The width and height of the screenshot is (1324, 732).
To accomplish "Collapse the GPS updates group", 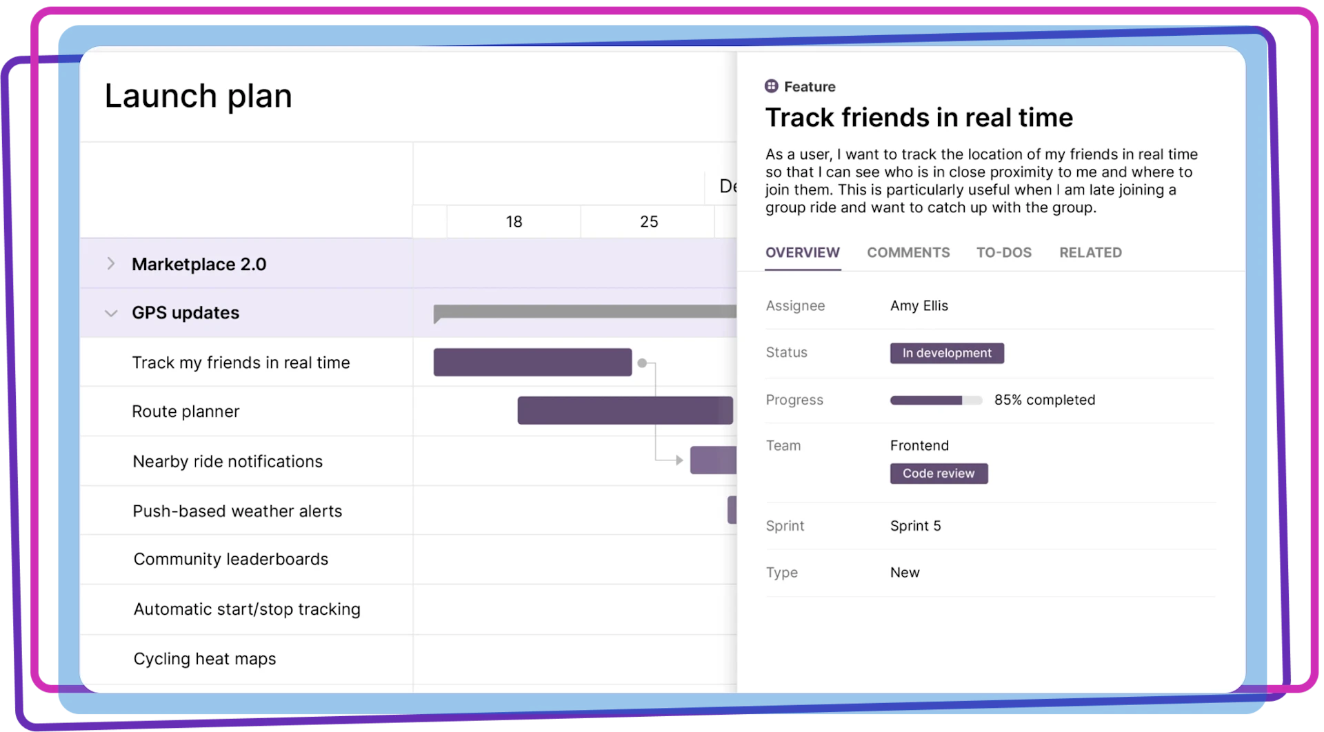I will tap(111, 312).
